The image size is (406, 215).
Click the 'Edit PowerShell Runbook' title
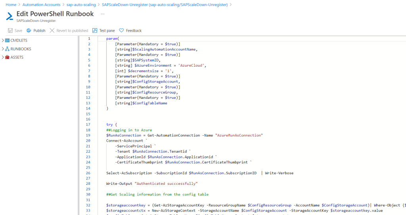click(x=55, y=14)
